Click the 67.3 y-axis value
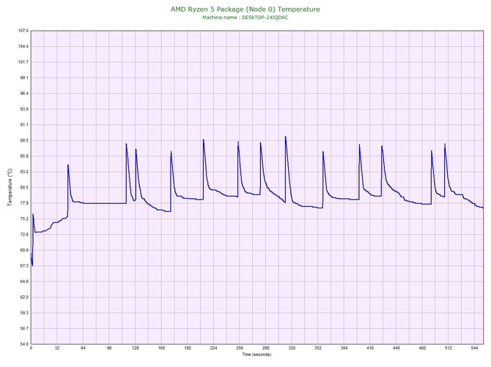Screen dimensions: 491x367 coord(23,266)
